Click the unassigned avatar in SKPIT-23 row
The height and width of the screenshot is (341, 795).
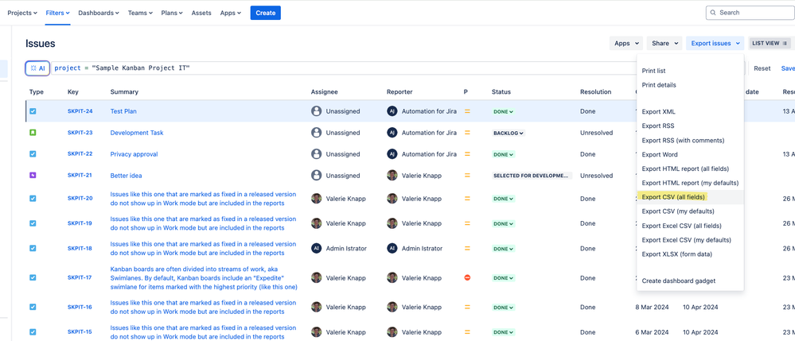click(317, 133)
